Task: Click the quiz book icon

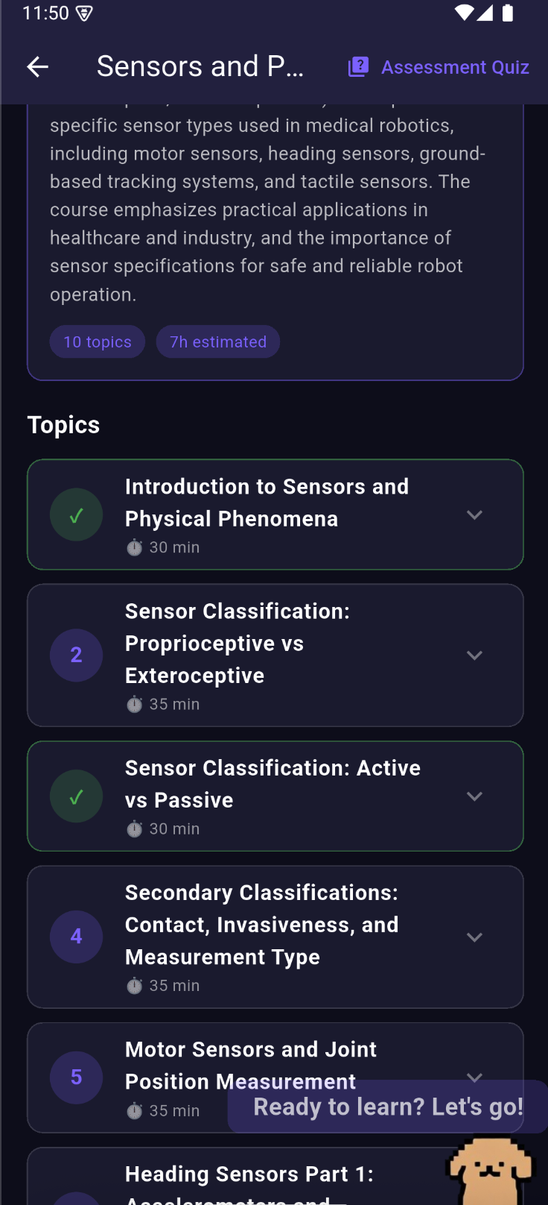Action: [x=358, y=67]
